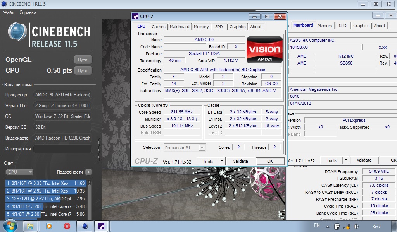Switch to Caches tab in front CPU-Z

159,27
